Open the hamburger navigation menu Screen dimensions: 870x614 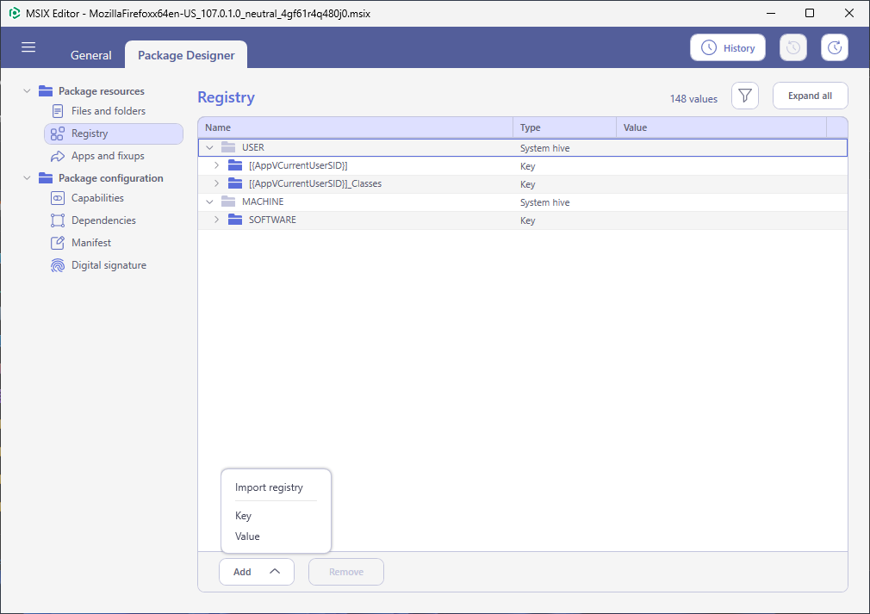28,47
